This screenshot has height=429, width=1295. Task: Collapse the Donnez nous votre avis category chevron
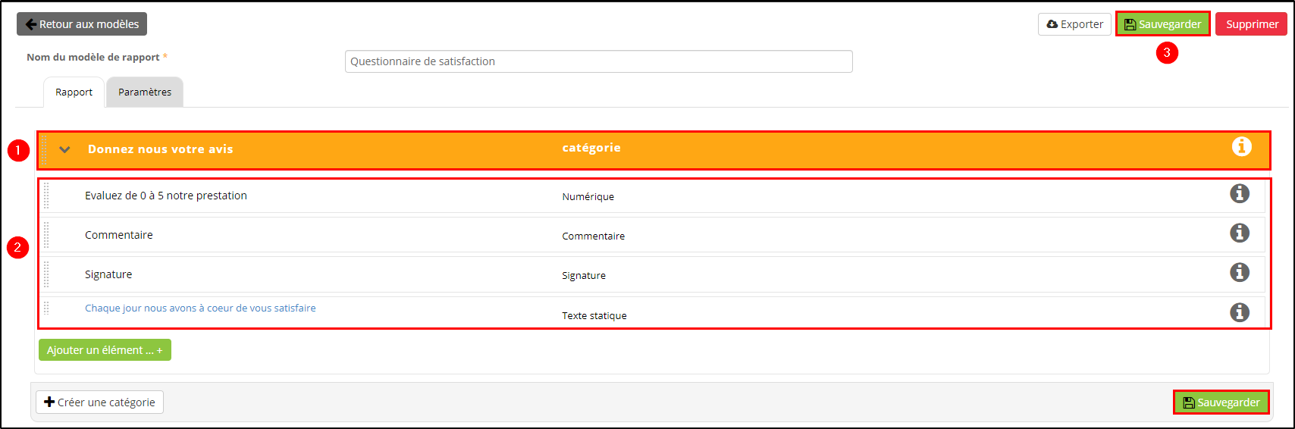point(64,149)
